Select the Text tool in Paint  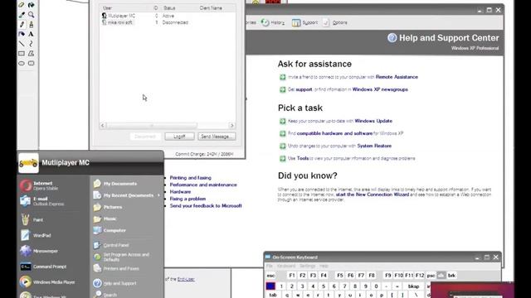[32, 34]
